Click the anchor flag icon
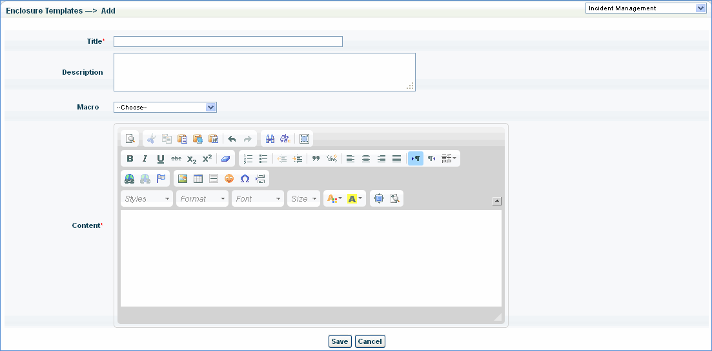This screenshot has height=351, width=712. pyautogui.click(x=161, y=179)
